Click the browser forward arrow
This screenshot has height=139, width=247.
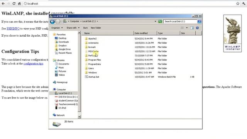[x=8, y=3]
